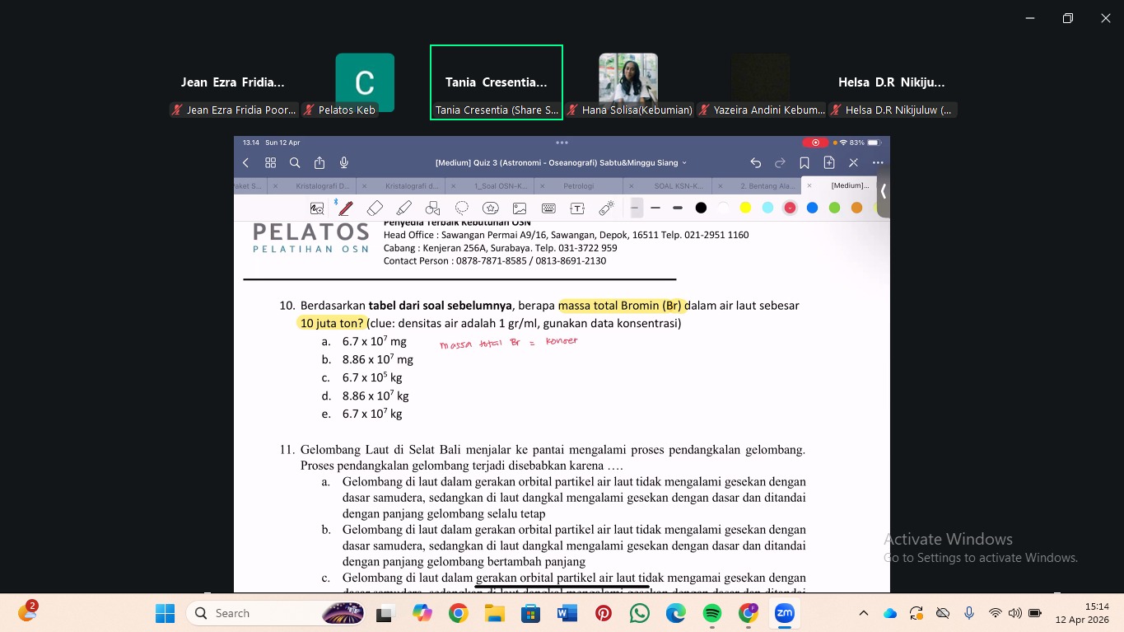This screenshot has height=632, width=1124.
Task: Insert an image using the picture tool
Action: click(x=520, y=208)
